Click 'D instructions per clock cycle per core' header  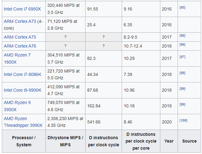141,141
